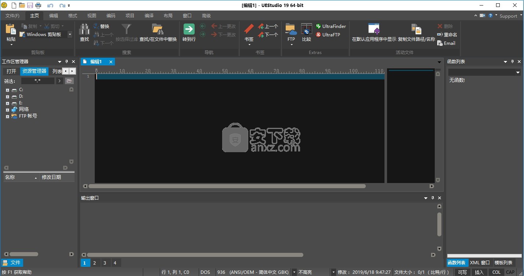Switch to the Project (项目) ribbon tab
Image resolution: width=524 pixels, height=276 pixels.
(130, 16)
